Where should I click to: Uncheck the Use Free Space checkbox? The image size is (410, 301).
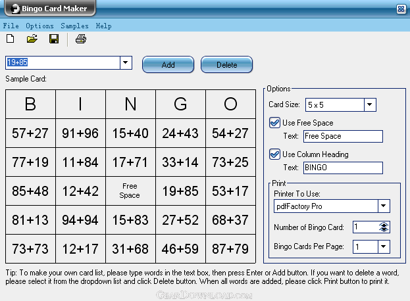274,123
